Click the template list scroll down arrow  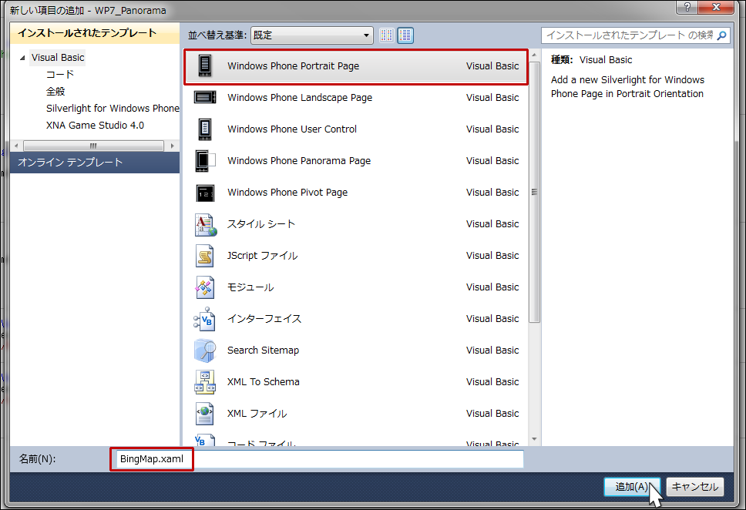[534, 439]
